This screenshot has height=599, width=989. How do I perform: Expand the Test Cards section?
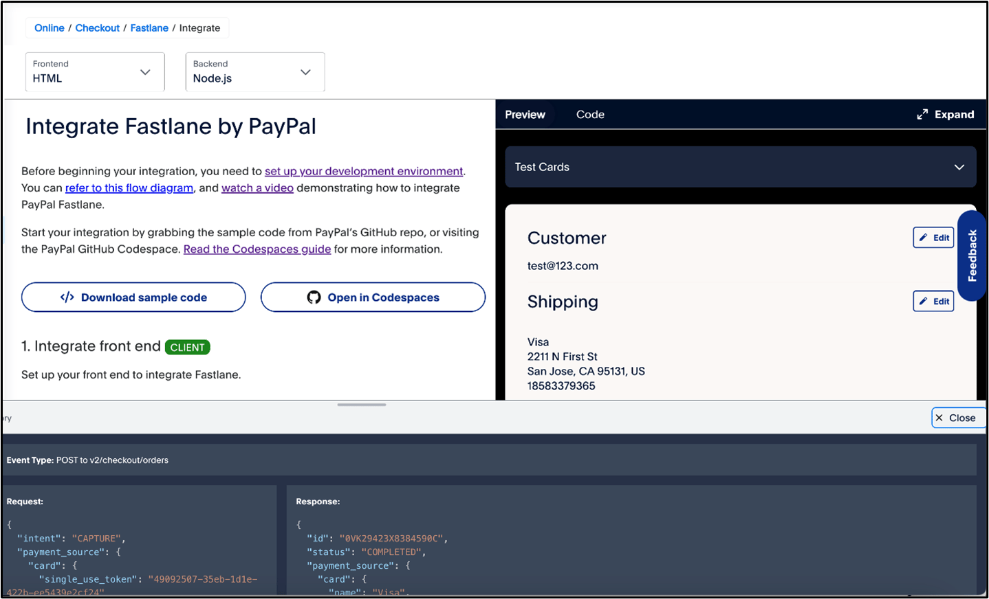pyautogui.click(x=740, y=167)
